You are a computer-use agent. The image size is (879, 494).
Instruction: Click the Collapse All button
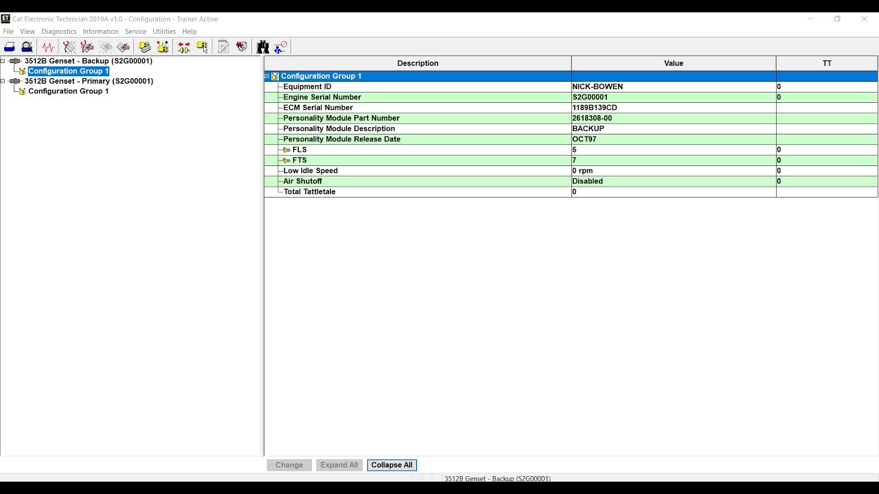392,465
